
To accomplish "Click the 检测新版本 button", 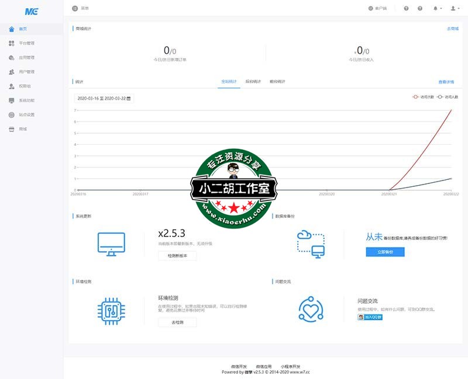I will click(177, 256).
